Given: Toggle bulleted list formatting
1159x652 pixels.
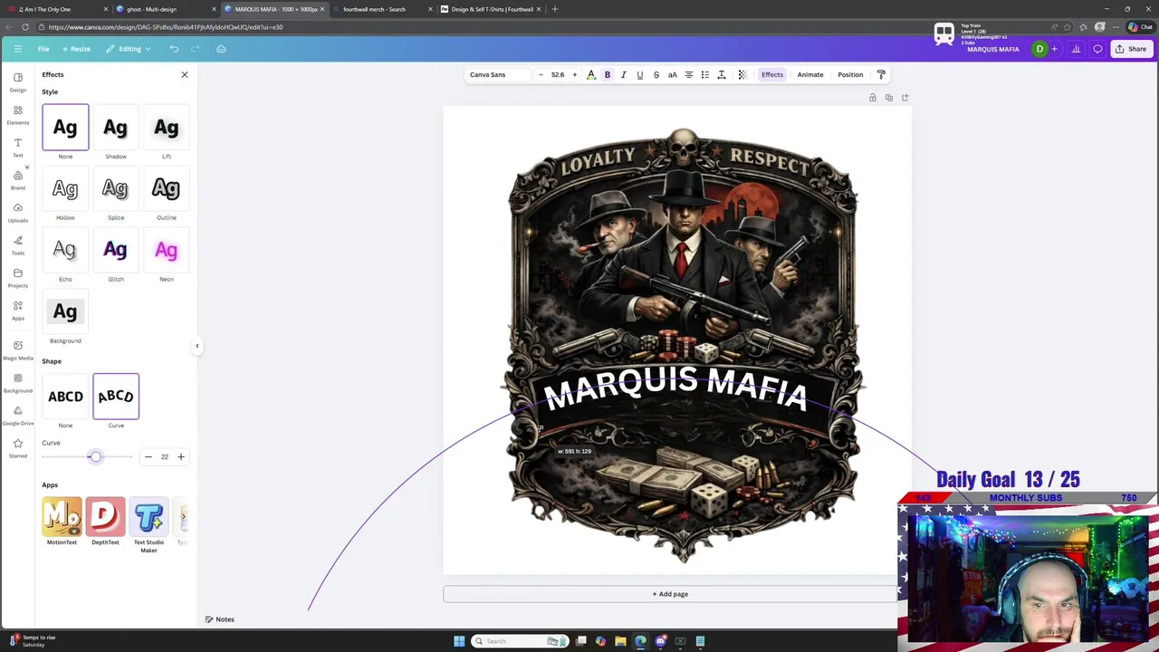Looking at the screenshot, I should [x=705, y=74].
